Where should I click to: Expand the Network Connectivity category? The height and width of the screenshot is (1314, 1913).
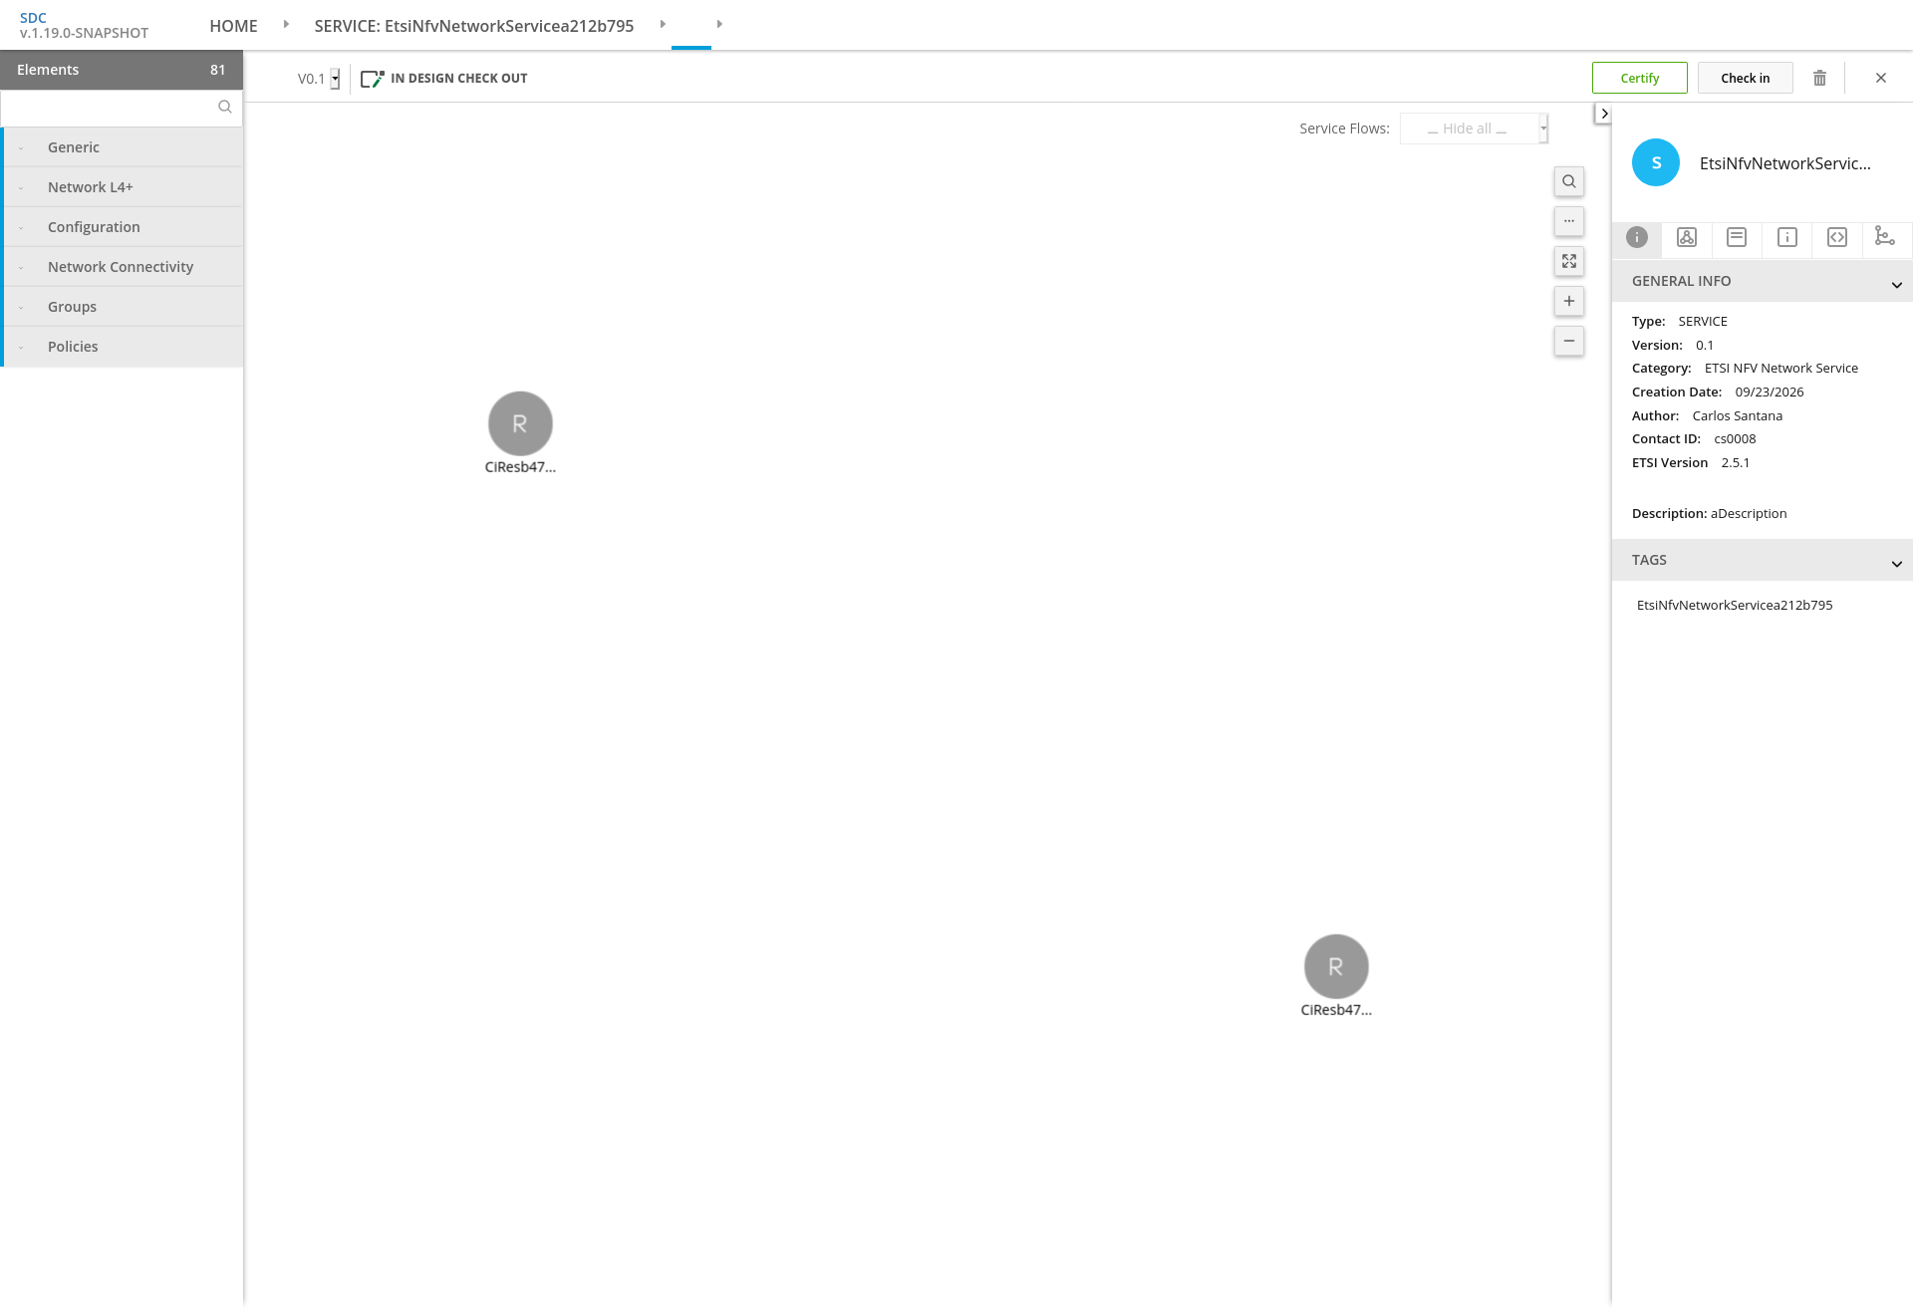point(123,267)
